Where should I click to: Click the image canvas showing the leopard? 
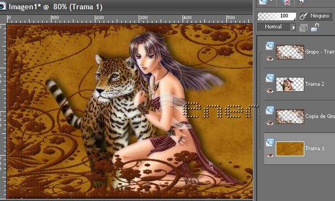point(130,111)
